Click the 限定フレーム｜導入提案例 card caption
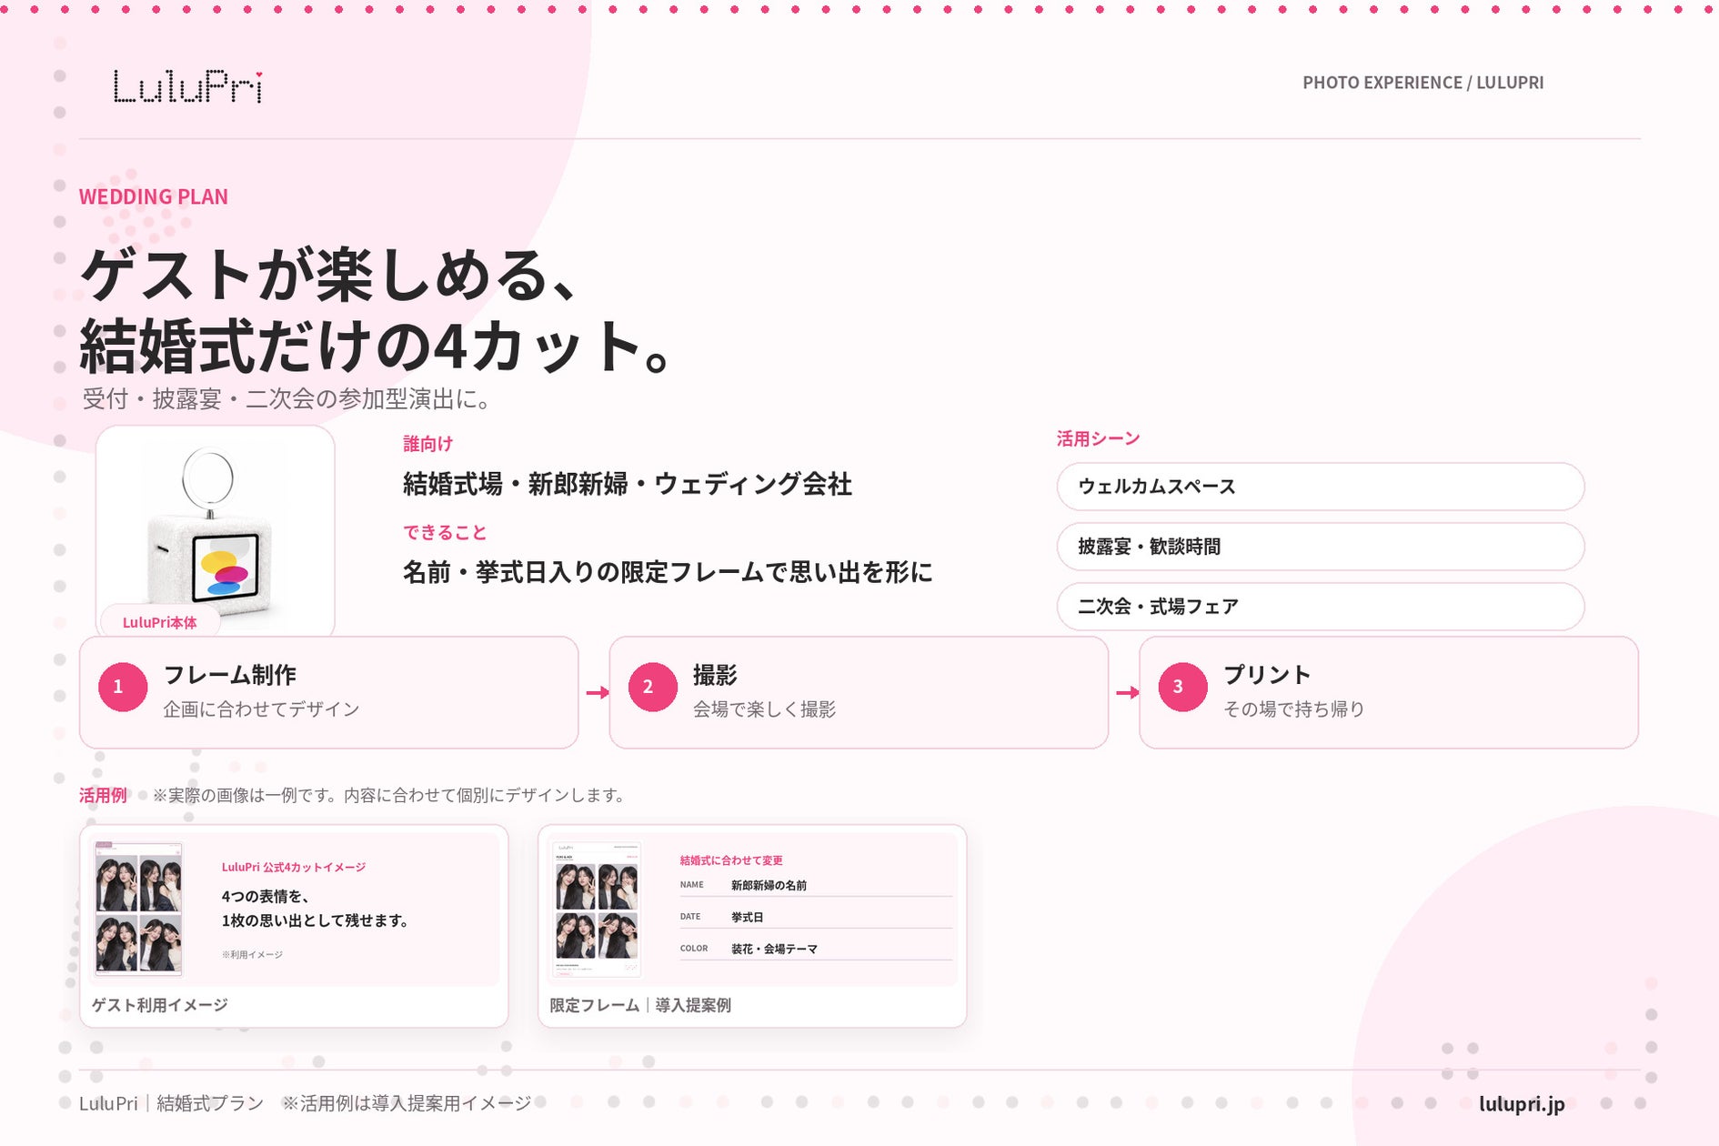This screenshot has width=1719, height=1146. [x=640, y=1005]
